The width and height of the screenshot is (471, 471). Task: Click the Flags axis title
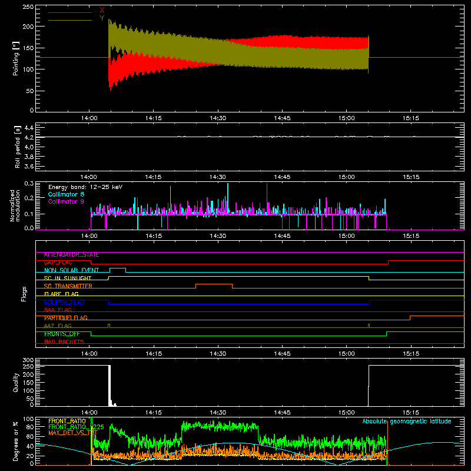[x=24, y=294]
